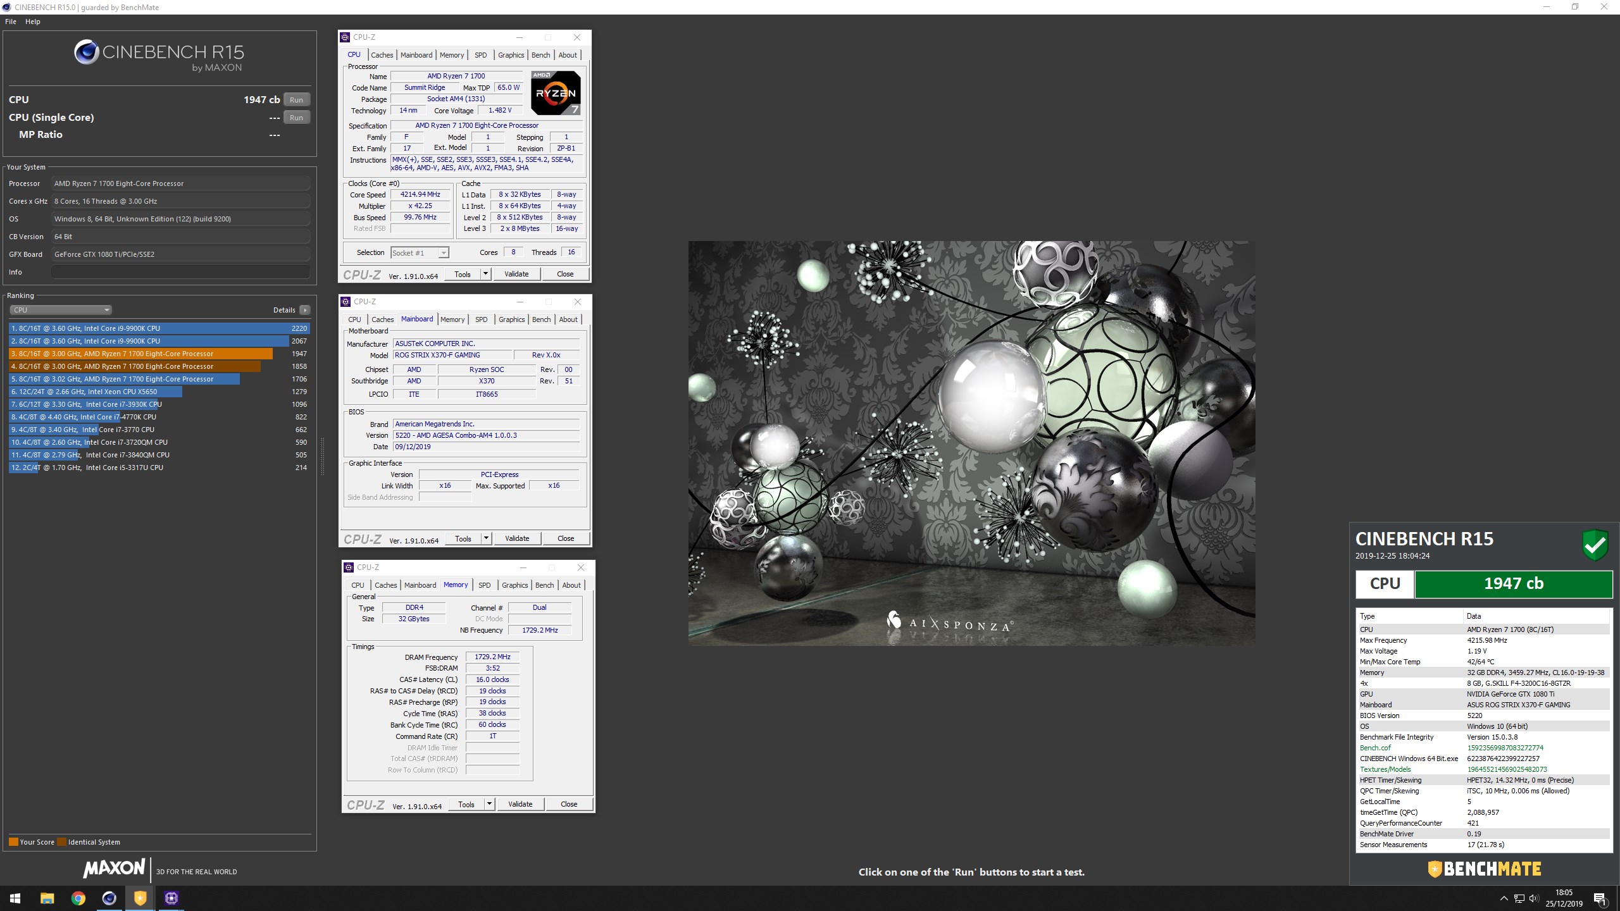The width and height of the screenshot is (1620, 911).
Task: Click the rendered AIXSPONZA scene image
Action: pyautogui.click(x=971, y=443)
